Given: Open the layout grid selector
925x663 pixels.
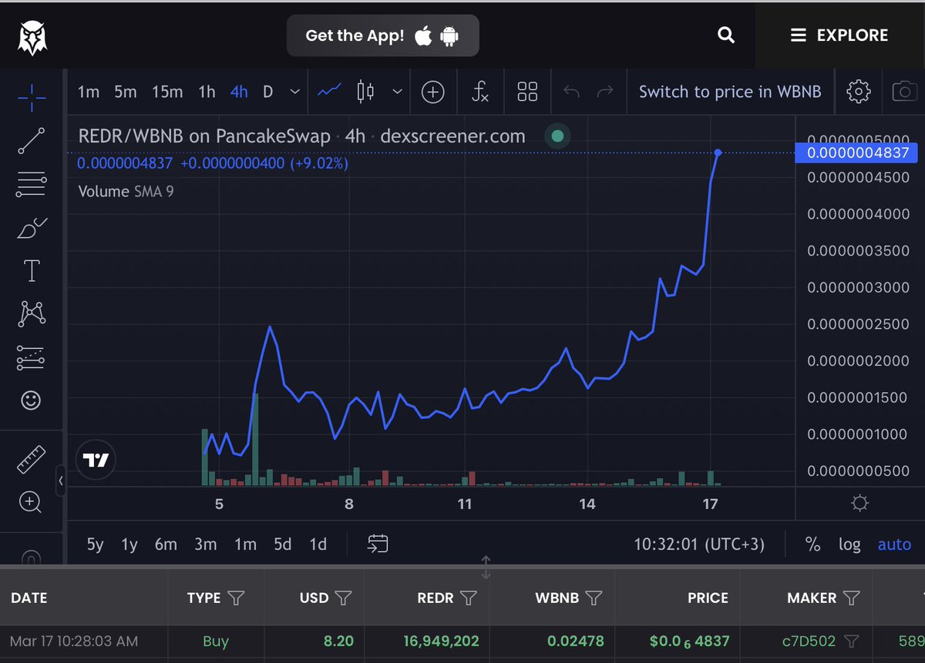Looking at the screenshot, I should 527,92.
